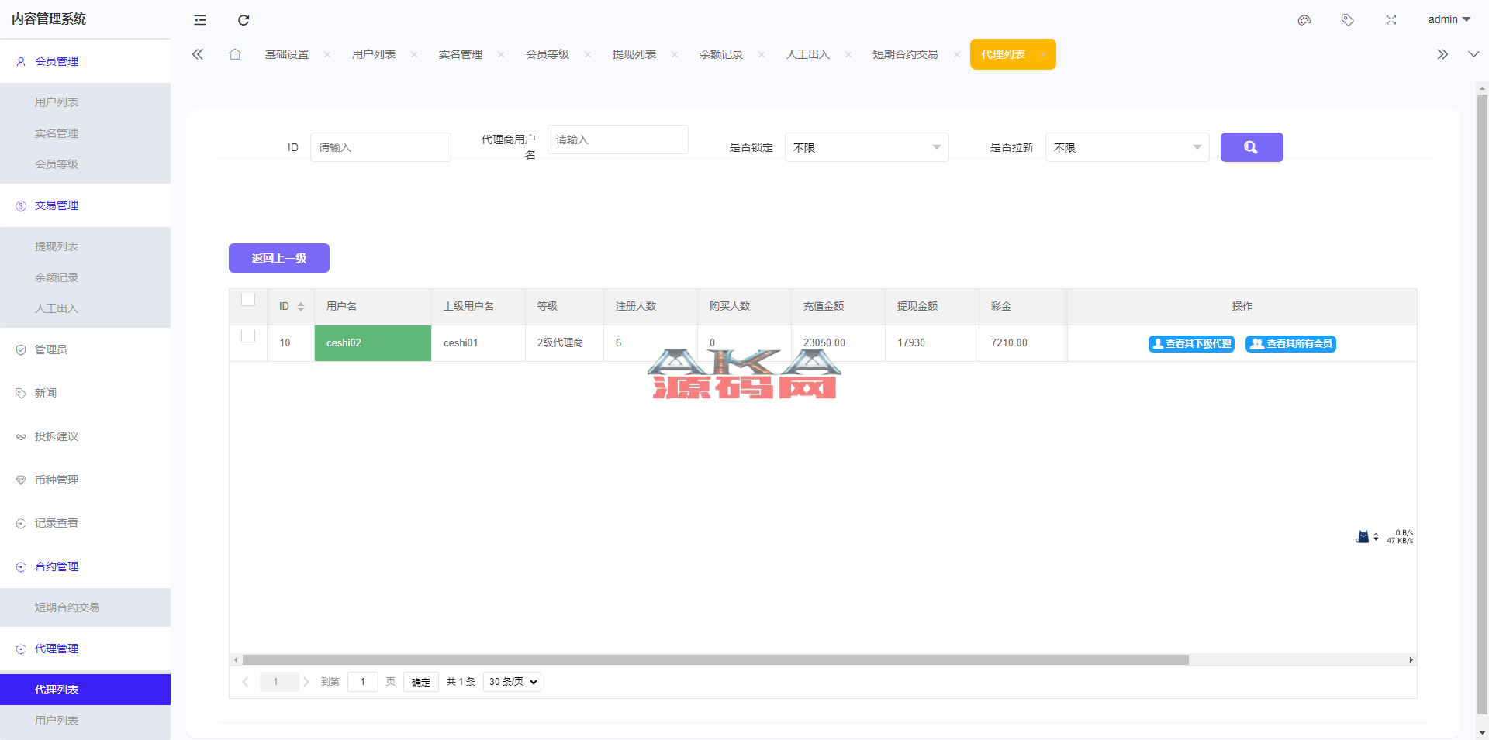Click the purple search magnifier button
The width and height of the screenshot is (1489, 740).
pyautogui.click(x=1251, y=147)
